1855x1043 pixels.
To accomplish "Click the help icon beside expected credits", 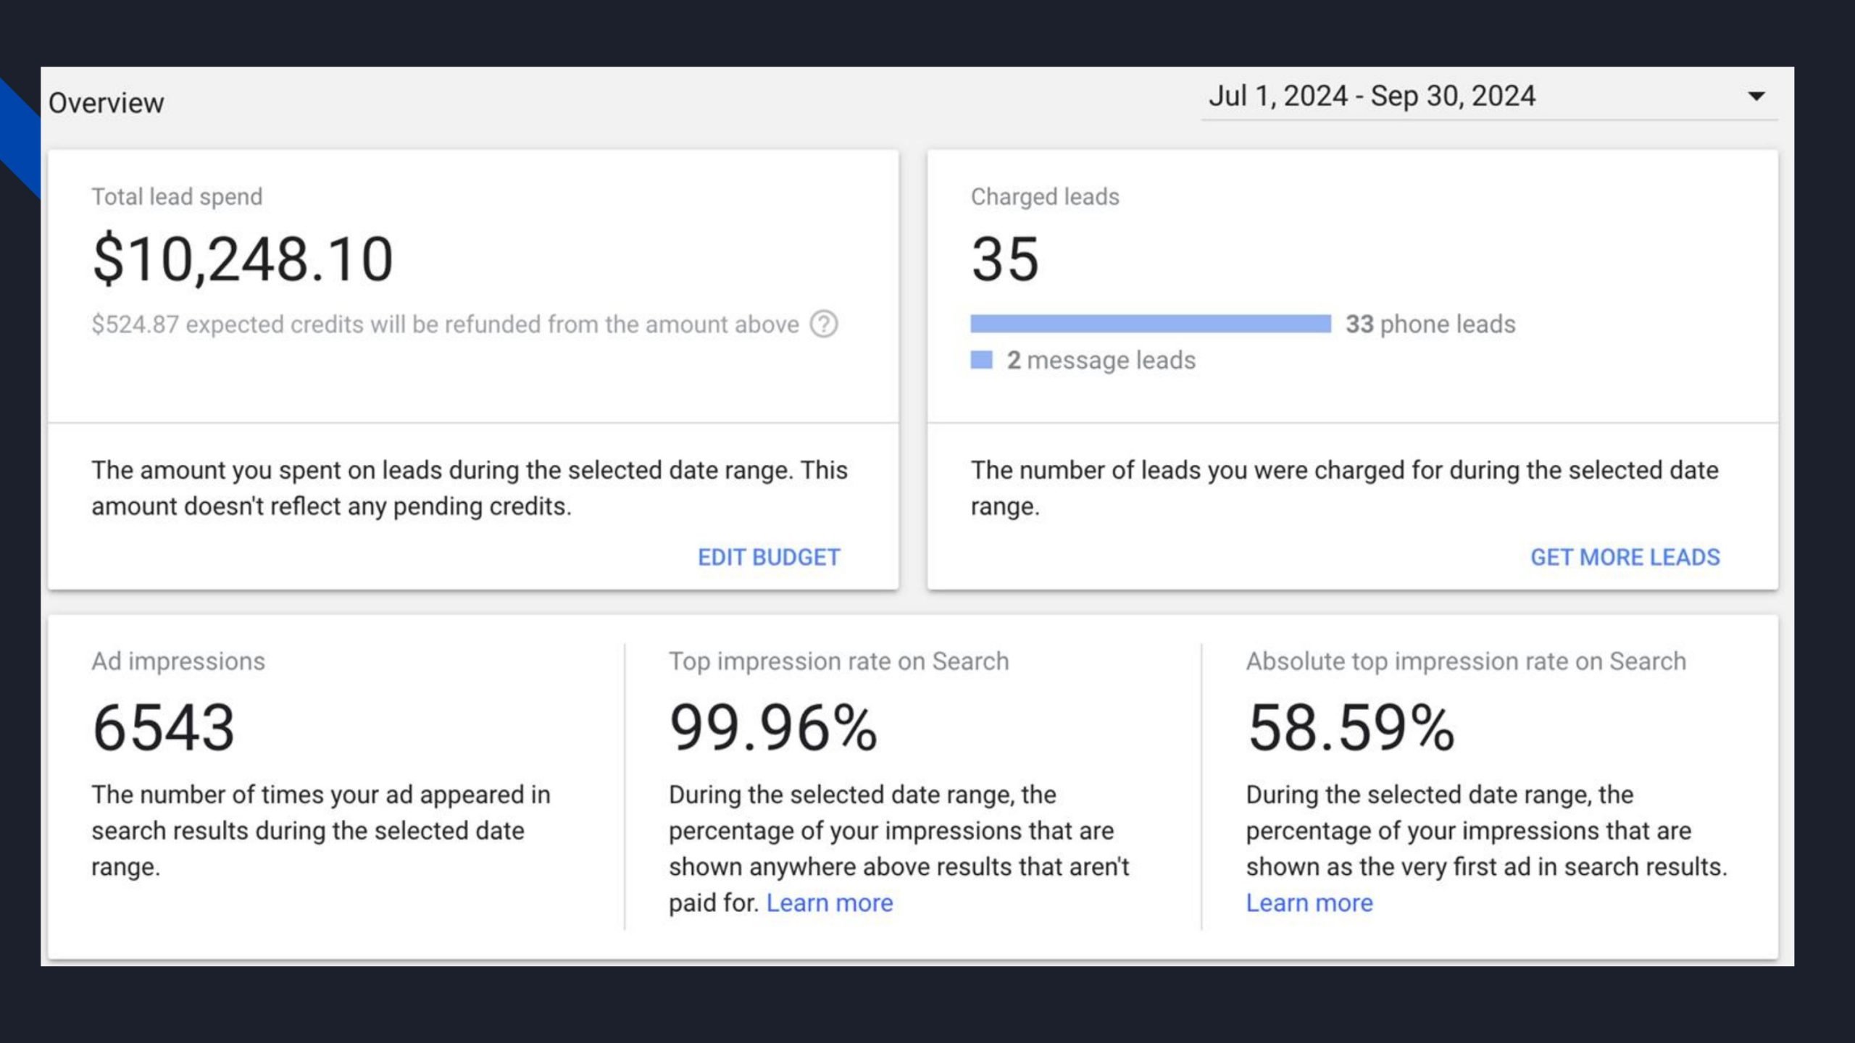I will tap(823, 324).
